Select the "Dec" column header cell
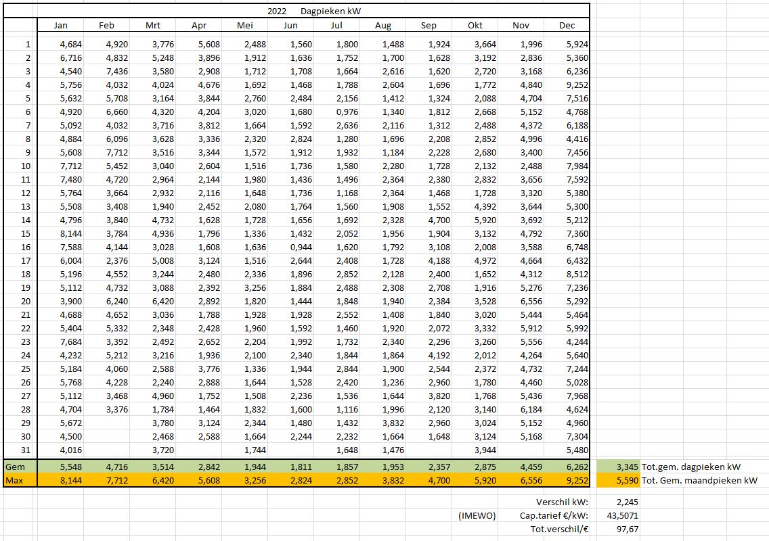769x541 pixels. coord(567,26)
